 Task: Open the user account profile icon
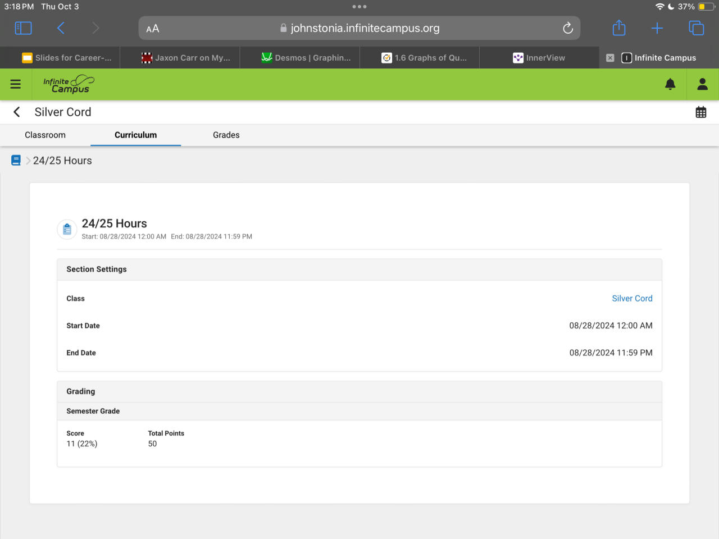click(702, 84)
